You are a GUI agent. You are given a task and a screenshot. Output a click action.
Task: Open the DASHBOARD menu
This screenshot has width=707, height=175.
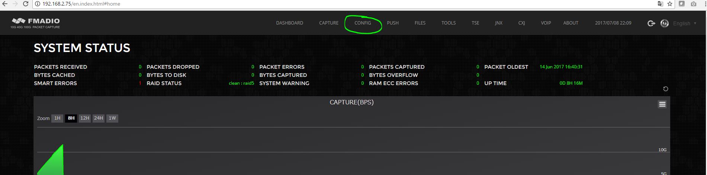click(x=289, y=23)
